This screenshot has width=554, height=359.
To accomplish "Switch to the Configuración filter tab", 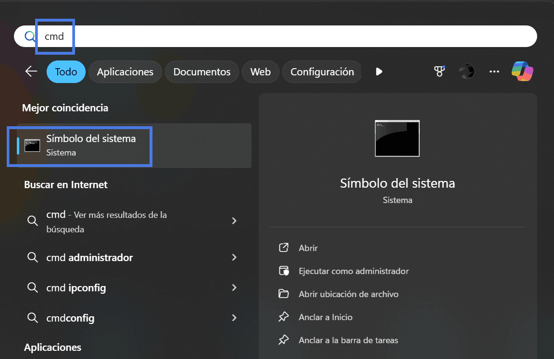I will tap(322, 72).
